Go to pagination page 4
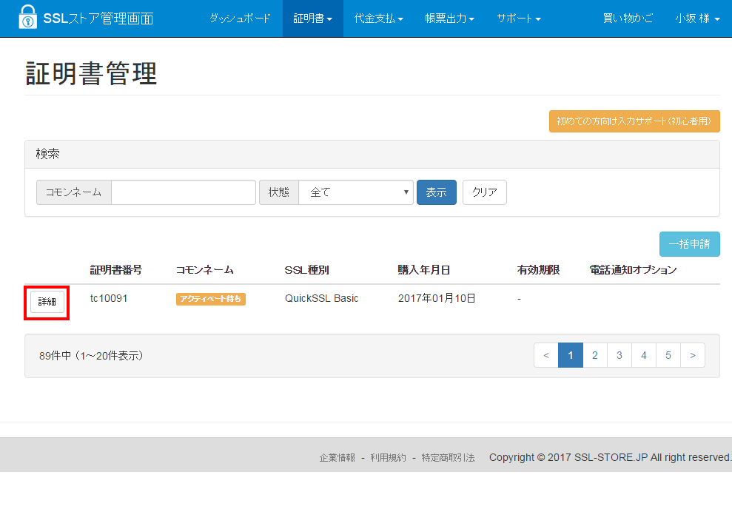The image size is (732, 526). (x=644, y=355)
